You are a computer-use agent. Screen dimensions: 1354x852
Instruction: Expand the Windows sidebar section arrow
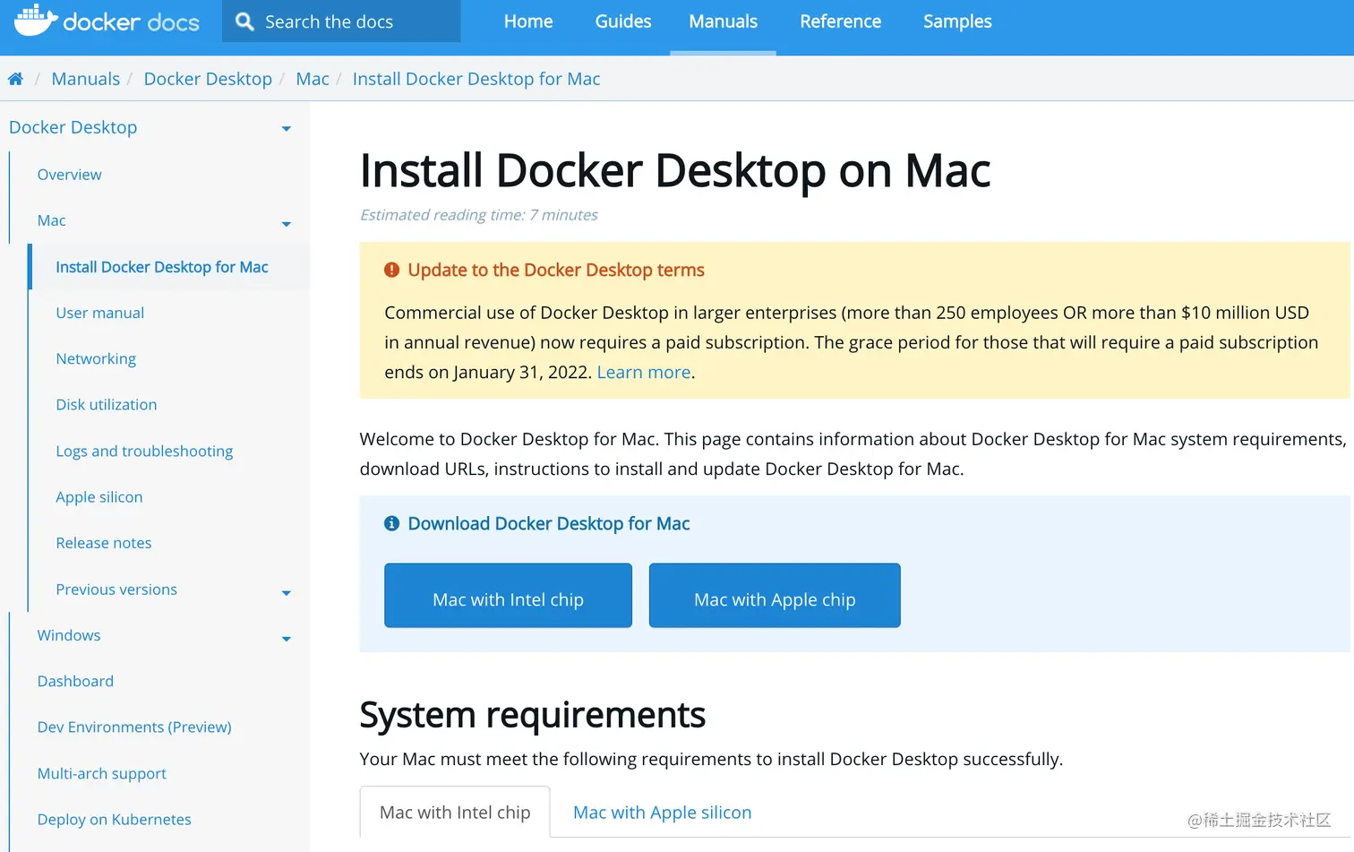[x=287, y=639]
